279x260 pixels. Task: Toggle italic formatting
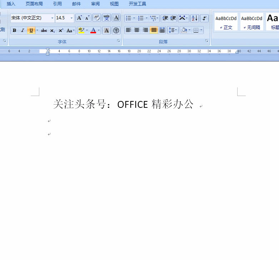[x=23, y=30]
